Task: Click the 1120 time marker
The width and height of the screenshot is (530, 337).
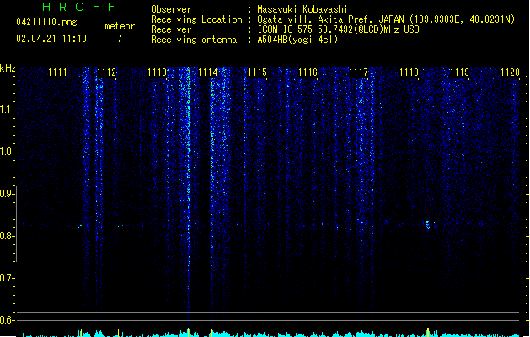Action: coord(510,72)
